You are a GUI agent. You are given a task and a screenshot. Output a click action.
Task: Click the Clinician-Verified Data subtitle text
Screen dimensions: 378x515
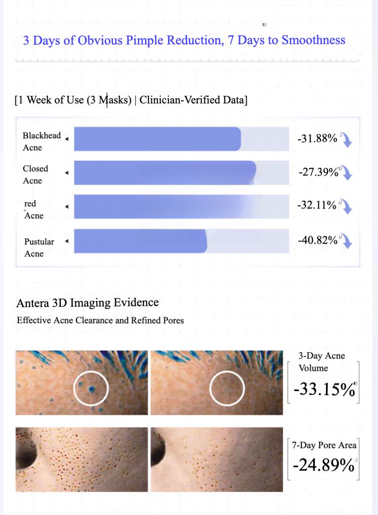click(193, 100)
